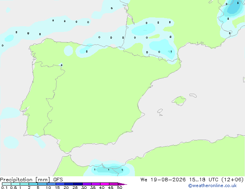The image size is (245, 189).
Task: Select the 'Precipitation [mm] GFS' title text
Action: (31, 180)
